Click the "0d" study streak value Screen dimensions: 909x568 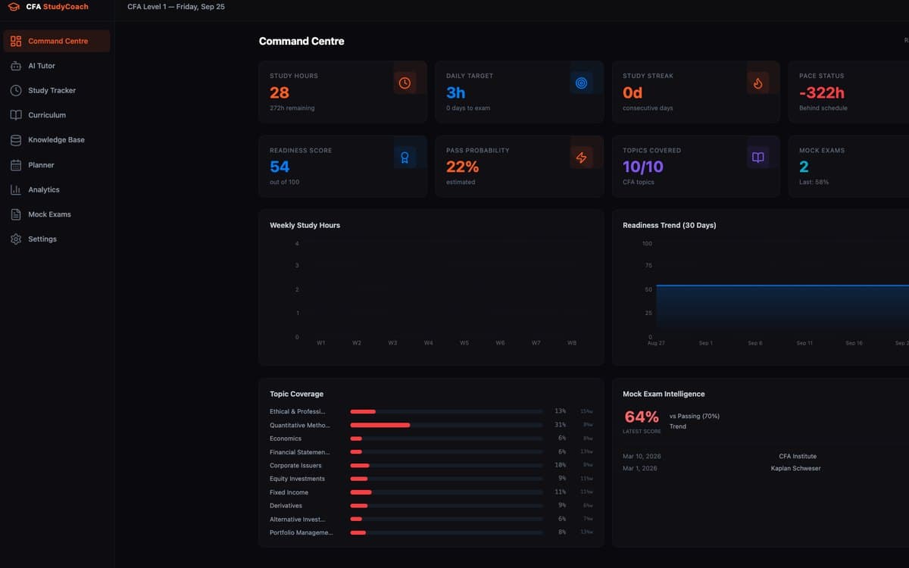[x=633, y=92]
